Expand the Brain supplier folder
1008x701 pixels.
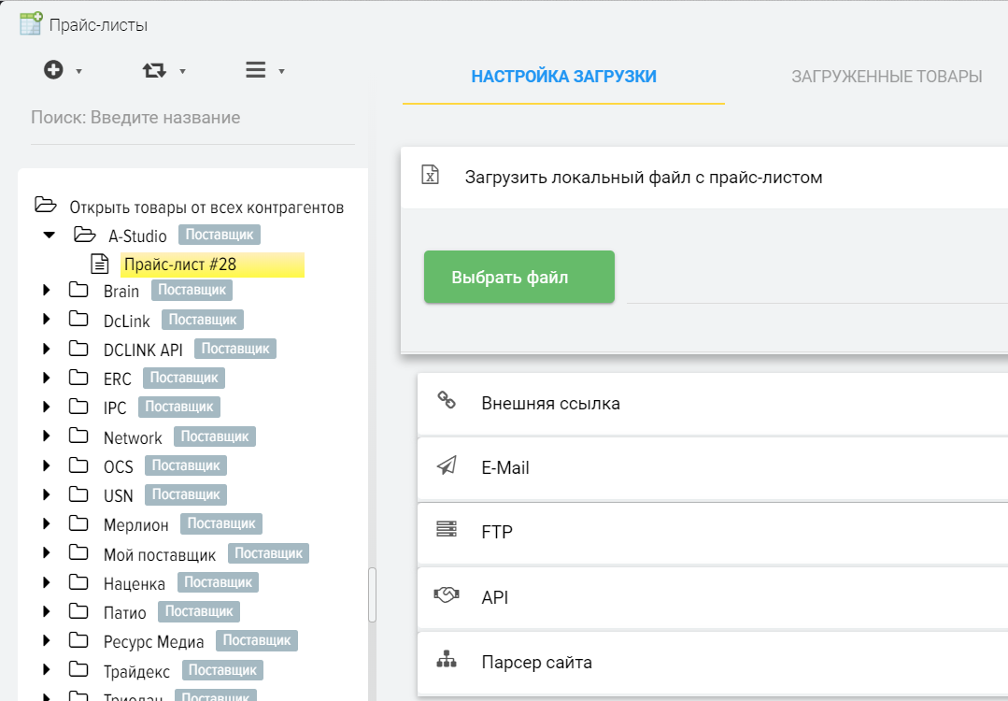pyautogui.click(x=47, y=292)
